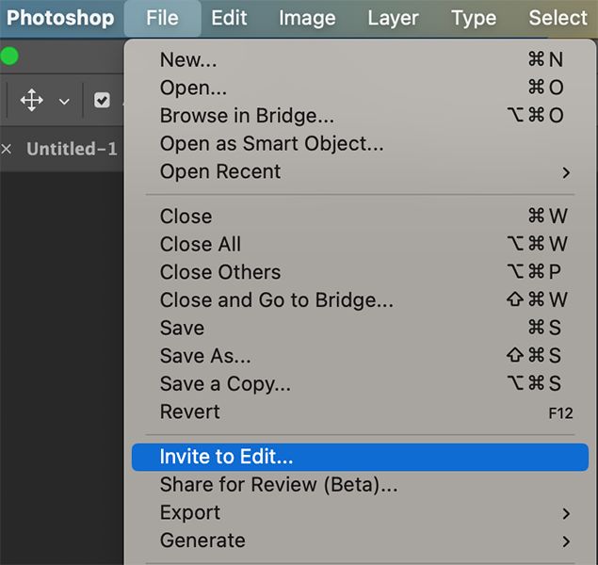
Task: Open the Layer menu
Action: coord(394,18)
